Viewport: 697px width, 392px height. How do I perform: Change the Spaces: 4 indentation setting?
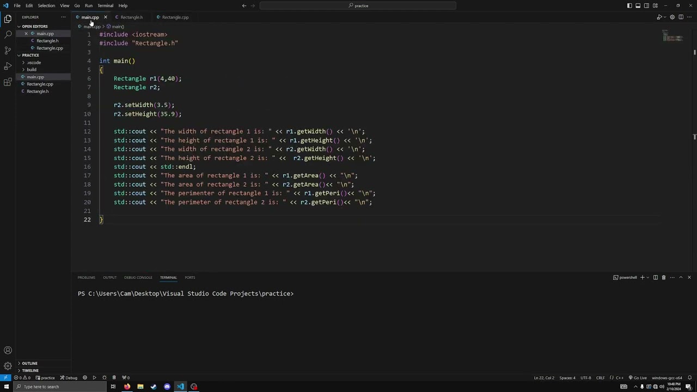click(567, 378)
